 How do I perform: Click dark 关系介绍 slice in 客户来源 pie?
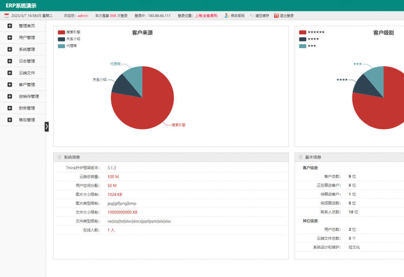[125, 86]
